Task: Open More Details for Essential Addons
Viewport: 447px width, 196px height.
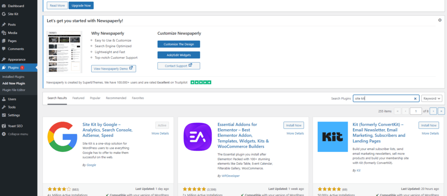Action: 296,133
